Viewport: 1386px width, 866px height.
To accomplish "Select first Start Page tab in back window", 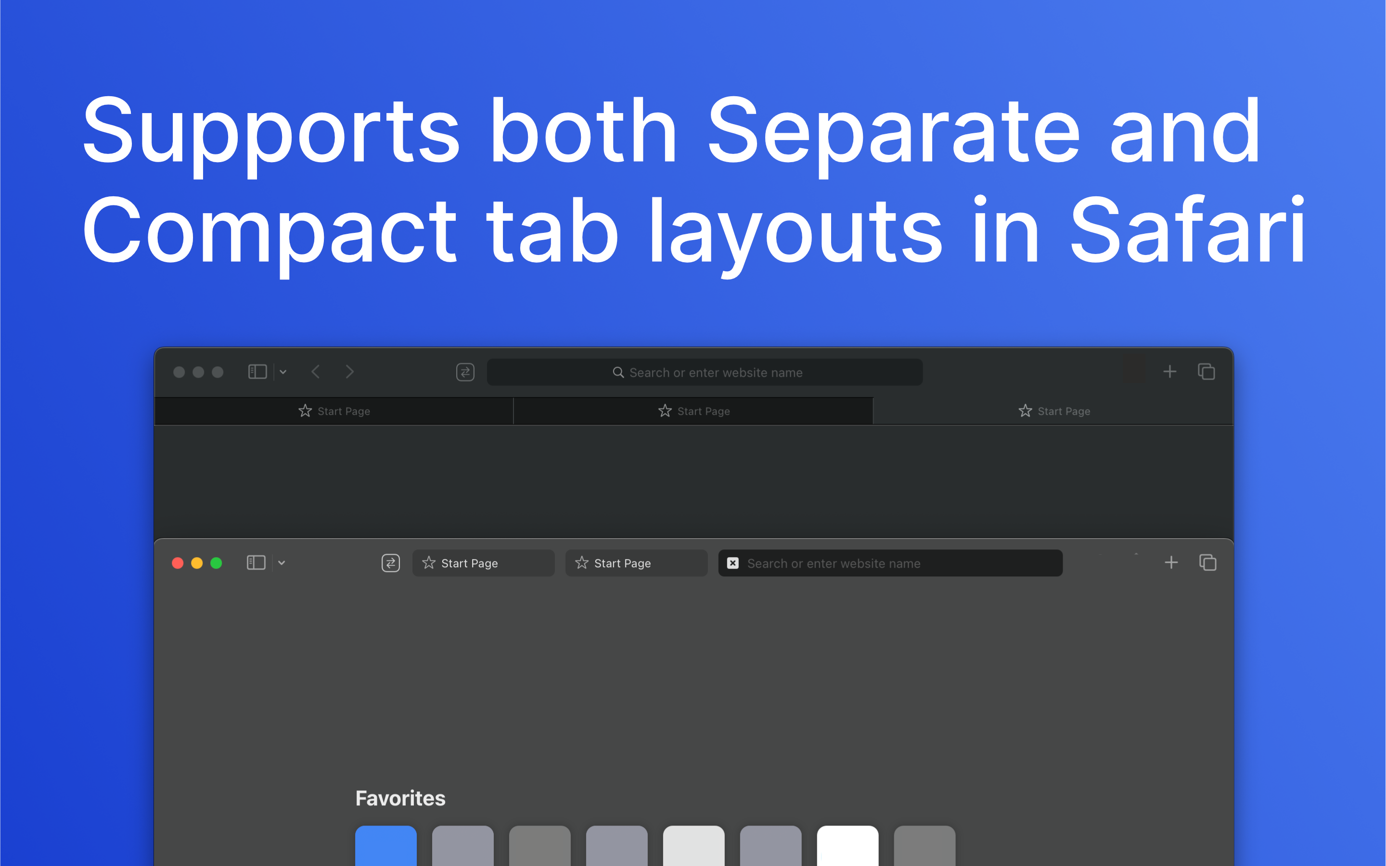I will [334, 411].
